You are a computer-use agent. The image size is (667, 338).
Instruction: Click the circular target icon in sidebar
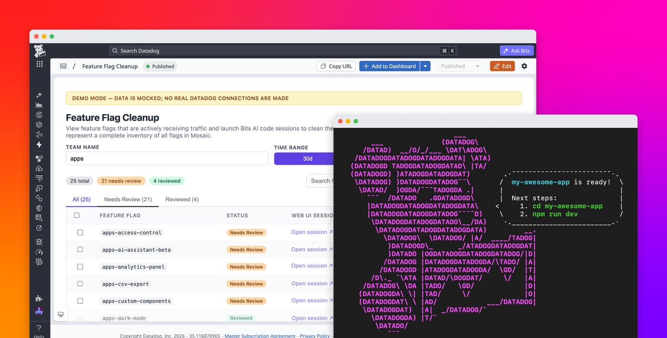pos(39,115)
